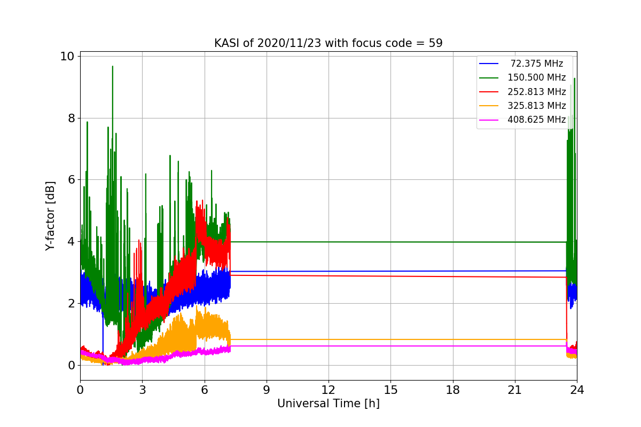Click the x-axis tick label 15
Viewport: 641px width, 427px height.
390,390
